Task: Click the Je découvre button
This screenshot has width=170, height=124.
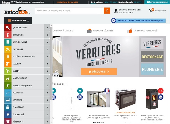Action: click(x=99, y=72)
